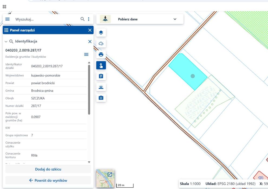Collapse the Identyfikacja section chevron
The image size is (268, 189).
tap(6, 41)
